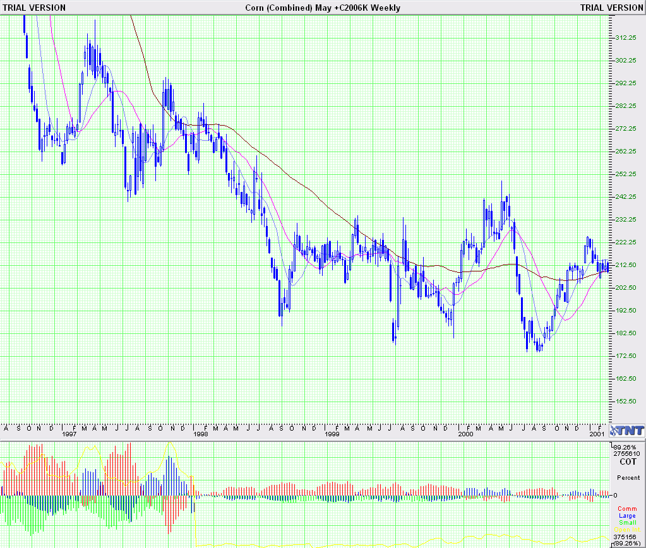
Task: Click the 212.50 price axis label
Action: pos(626,265)
